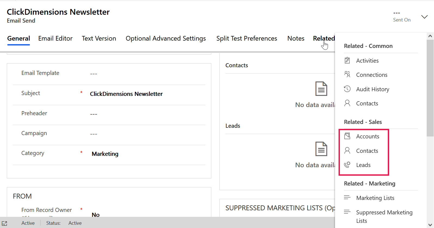Image resolution: width=434 pixels, height=228 pixels.
Task: Open Connections in the Related menu
Action: [x=372, y=75]
